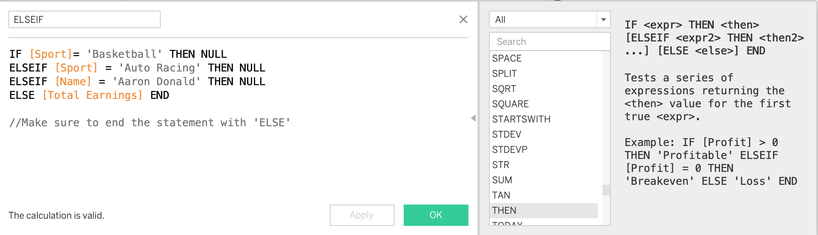Select the STDEV function
Viewport: 818px width, 235px height.
[506, 135]
